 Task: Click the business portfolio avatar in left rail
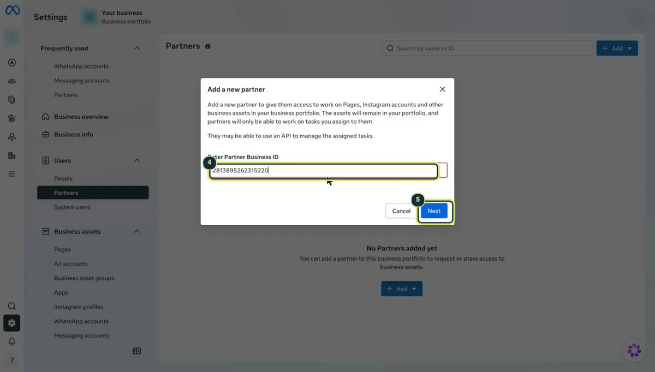point(12,38)
